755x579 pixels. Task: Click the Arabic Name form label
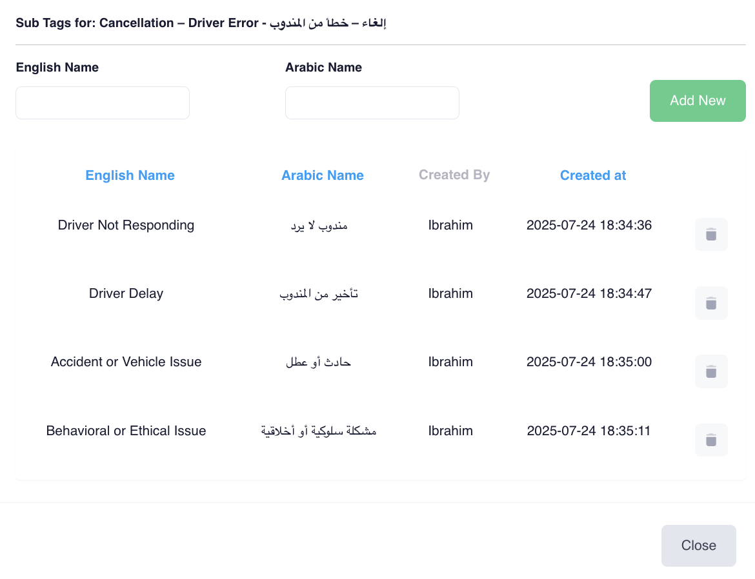pyautogui.click(x=323, y=68)
